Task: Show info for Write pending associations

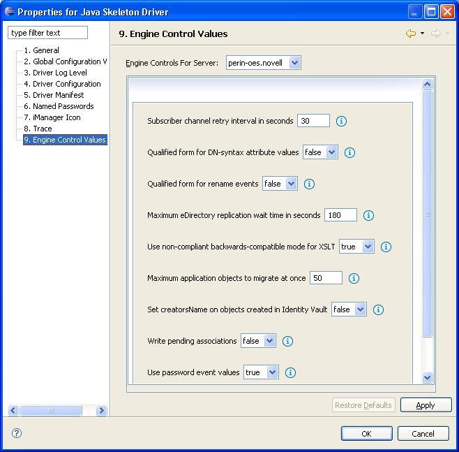Action: click(287, 341)
